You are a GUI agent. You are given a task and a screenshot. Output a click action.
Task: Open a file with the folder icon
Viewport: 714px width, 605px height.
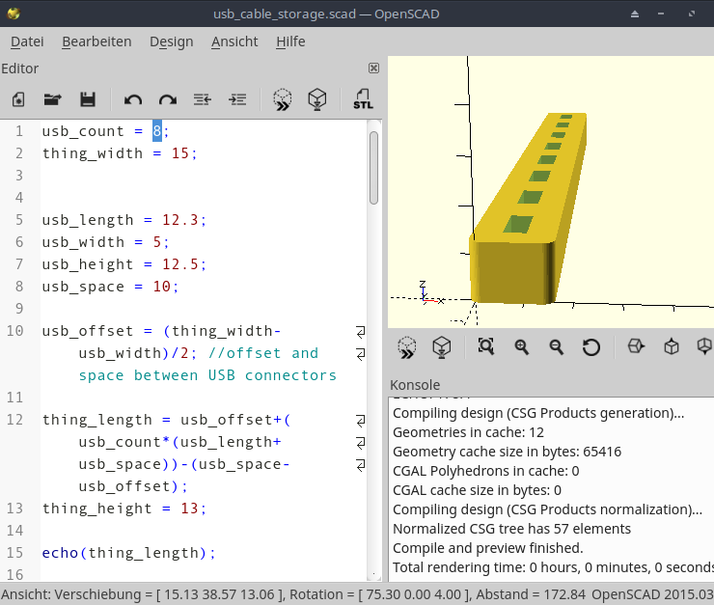(53, 99)
